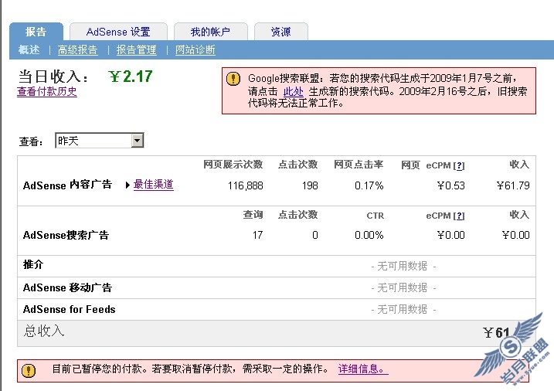Click the warning icon in the paused-payment notice
The height and width of the screenshot is (391, 554).
coord(29,370)
